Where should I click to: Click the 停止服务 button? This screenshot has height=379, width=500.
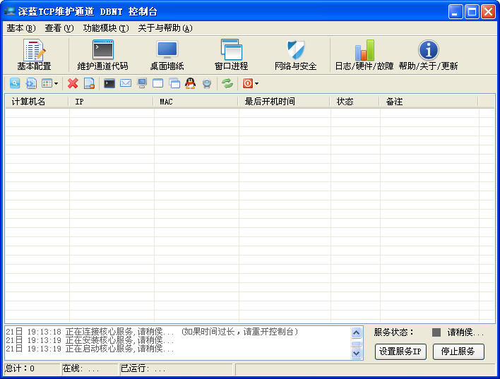pyautogui.click(x=458, y=351)
